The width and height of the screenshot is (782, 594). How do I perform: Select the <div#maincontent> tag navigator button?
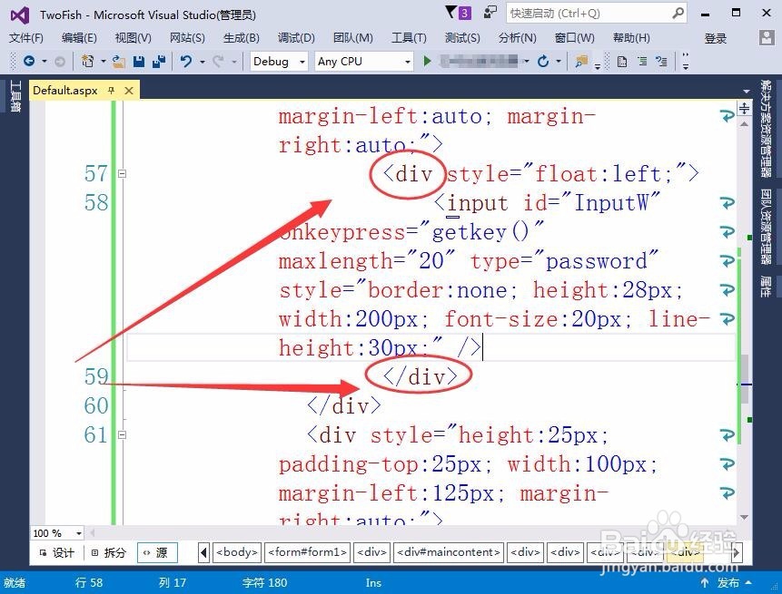(449, 552)
